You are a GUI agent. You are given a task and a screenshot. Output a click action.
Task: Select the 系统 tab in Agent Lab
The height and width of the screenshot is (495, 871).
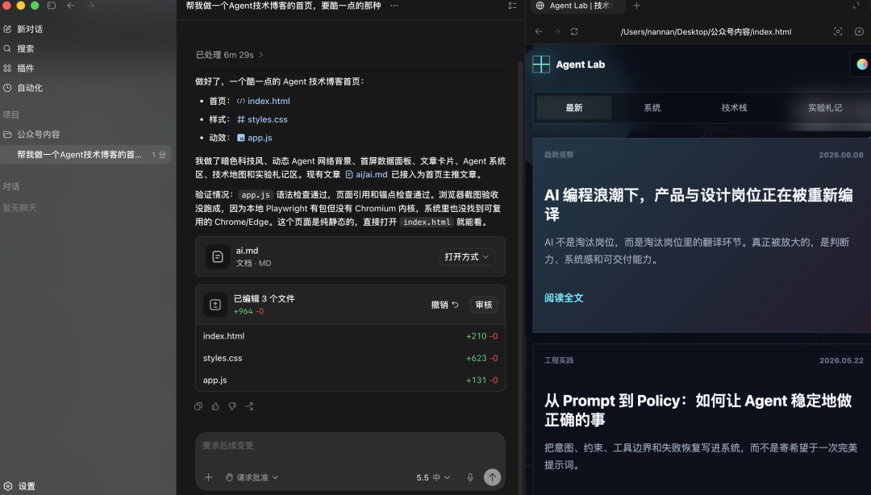[652, 108]
